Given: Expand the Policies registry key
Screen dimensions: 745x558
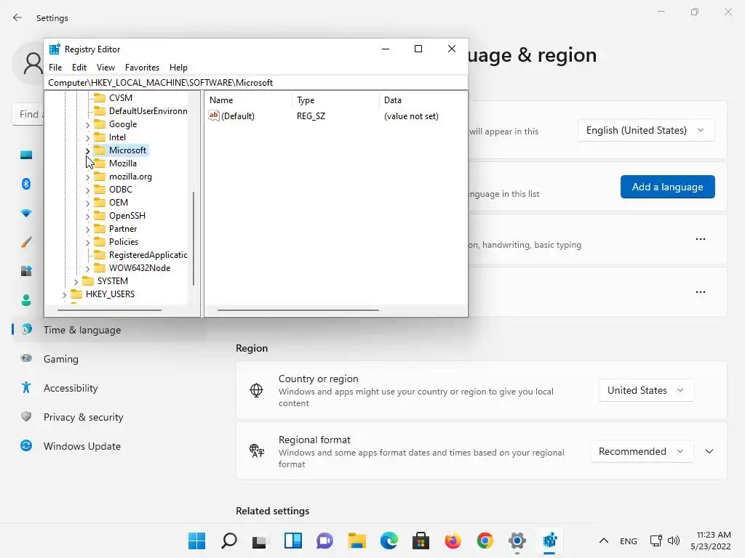Looking at the screenshot, I should (87, 243).
